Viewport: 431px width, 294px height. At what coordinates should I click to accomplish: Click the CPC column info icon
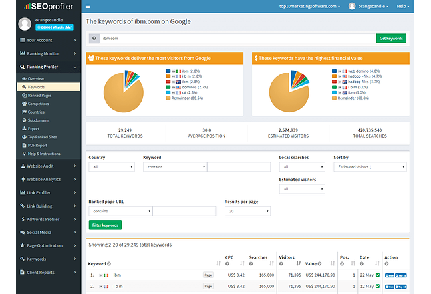227,264
